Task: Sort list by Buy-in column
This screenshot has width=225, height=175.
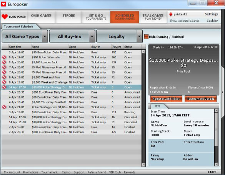Action: [x=101, y=47]
